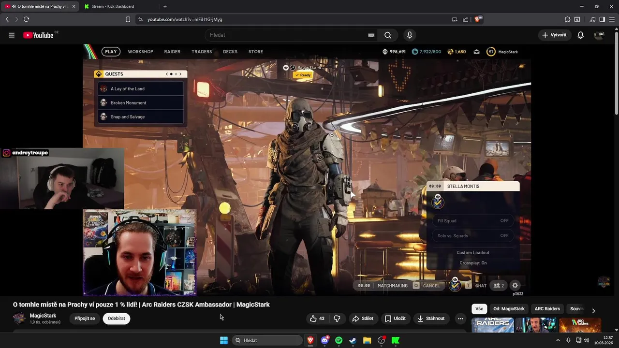Screen dimensions: 619x348
Task: Select the Od: MagicStark filter chip
Action: 509,309
